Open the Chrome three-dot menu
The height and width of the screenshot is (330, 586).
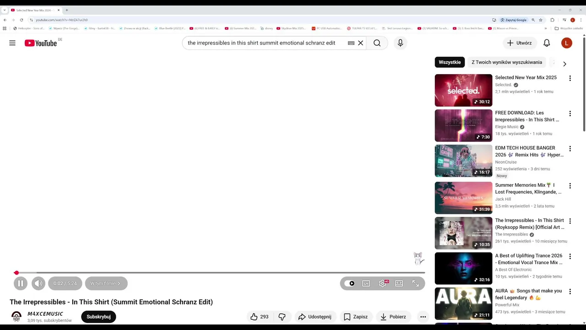coord(581,20)
